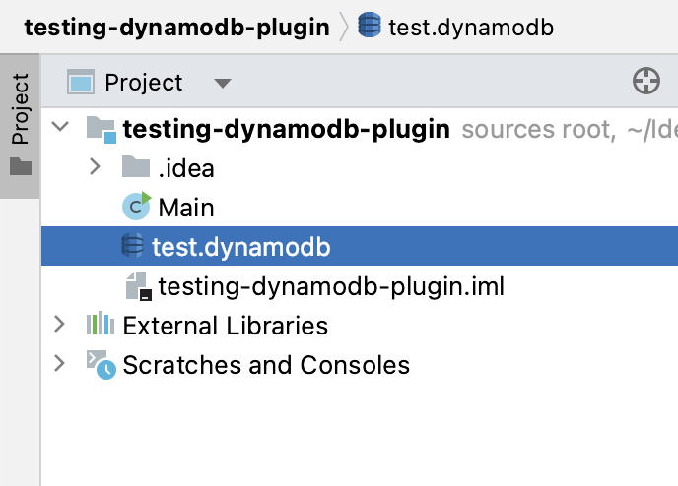Screen dimensions: 678x486
Task: Click the Scratches and Consoles clock icon
Action: (102, 365)
